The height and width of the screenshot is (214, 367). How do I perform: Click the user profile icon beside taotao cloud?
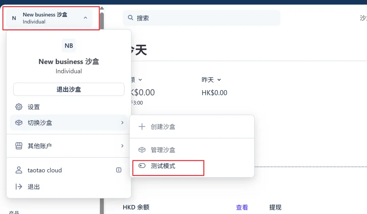tap(19, 170)
